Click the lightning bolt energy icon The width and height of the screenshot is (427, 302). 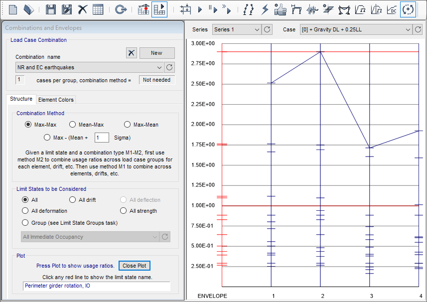[265, 9]
